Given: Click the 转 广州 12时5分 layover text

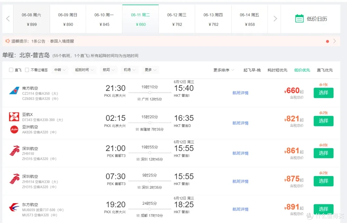Looking at the screenshot, I should click(x=150, y=99).
